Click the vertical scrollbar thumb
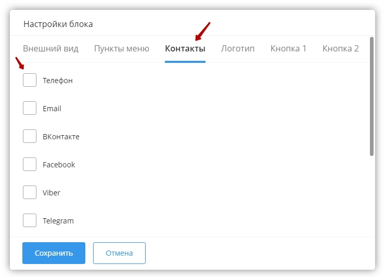The width and height of the screenshot is (385, 277). tap(371, 96)
